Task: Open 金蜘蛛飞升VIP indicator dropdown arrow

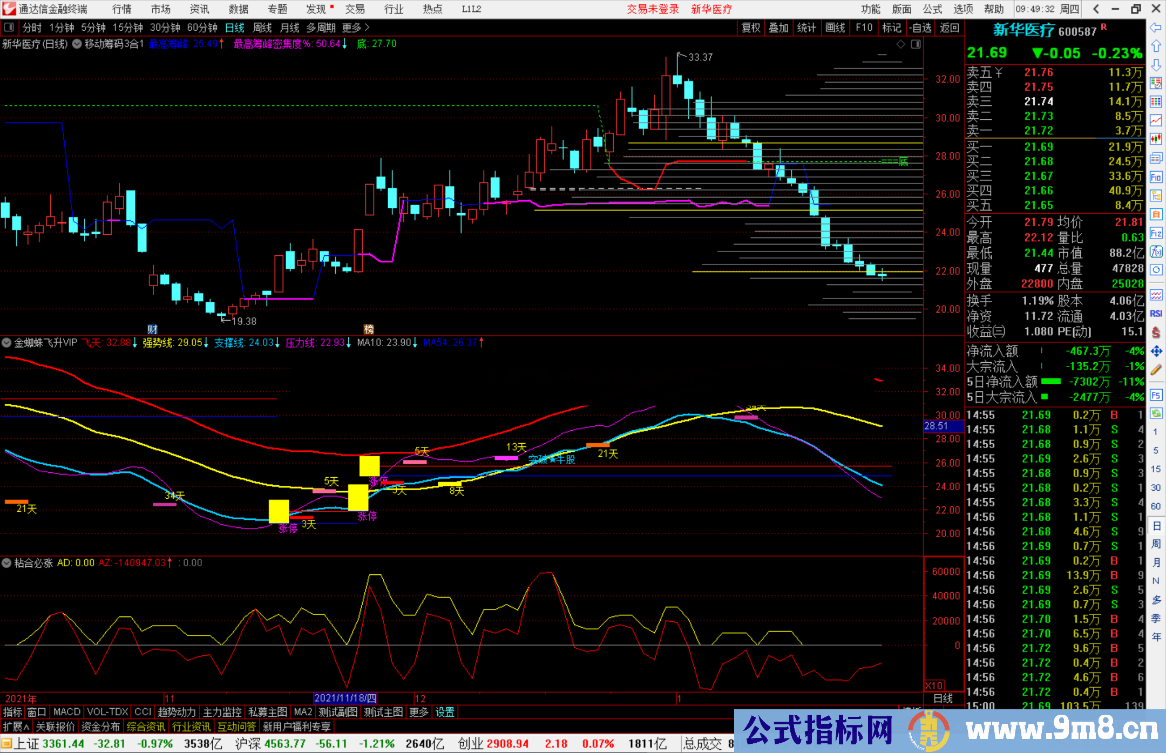Action: point(6,343)
